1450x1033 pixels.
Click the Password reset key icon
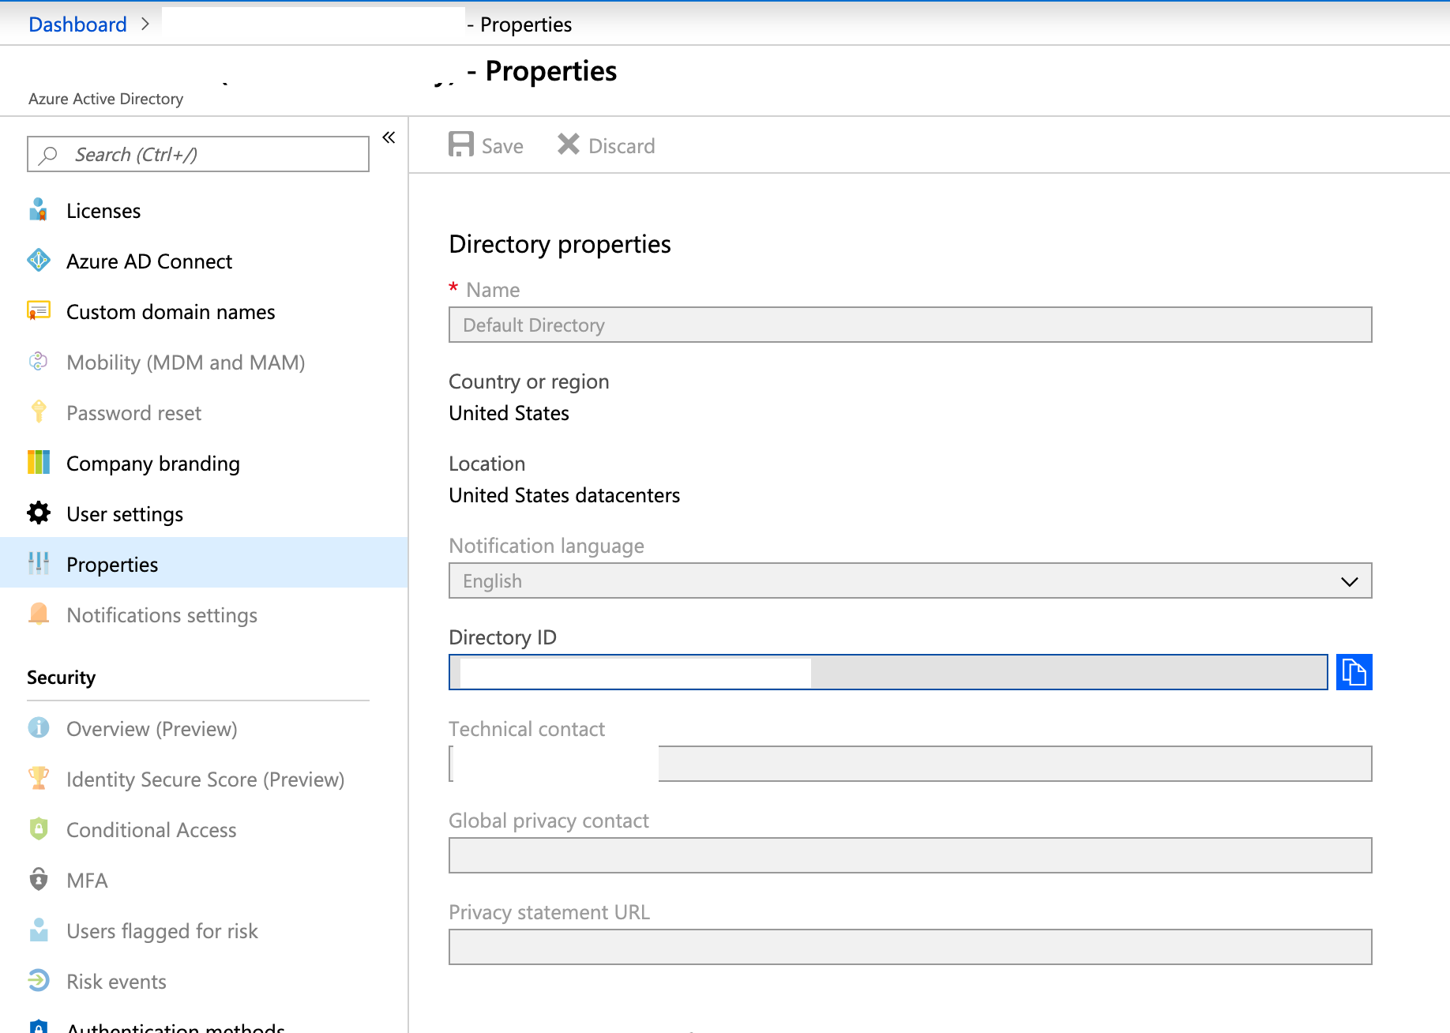tap(38, 411)
